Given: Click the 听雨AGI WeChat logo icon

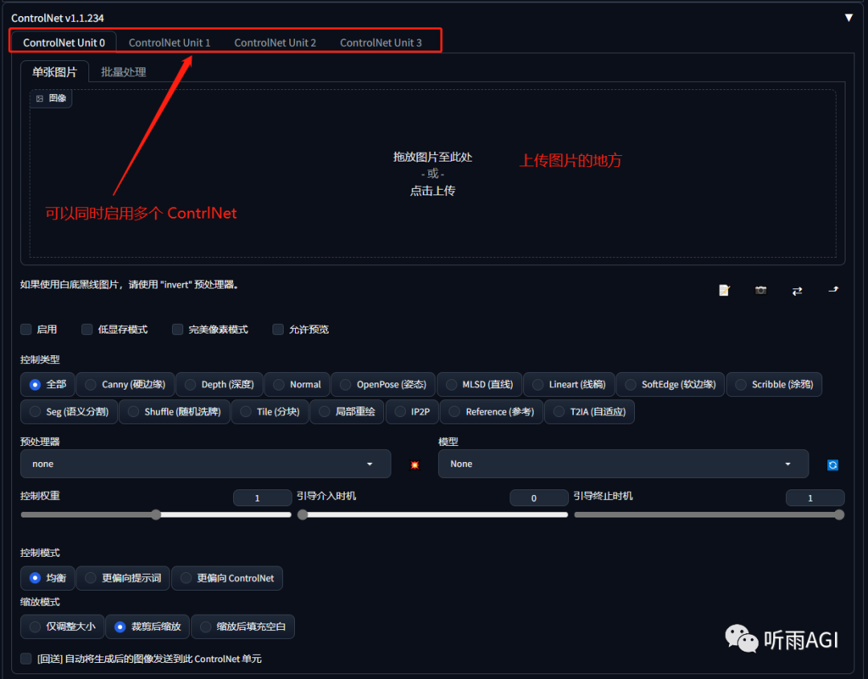Looking at the screenshot, I should [740, 639].
